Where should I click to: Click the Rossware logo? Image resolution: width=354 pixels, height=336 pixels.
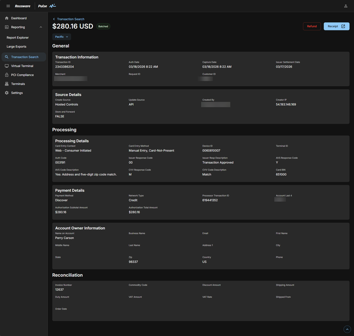click(x=23, y=6)
